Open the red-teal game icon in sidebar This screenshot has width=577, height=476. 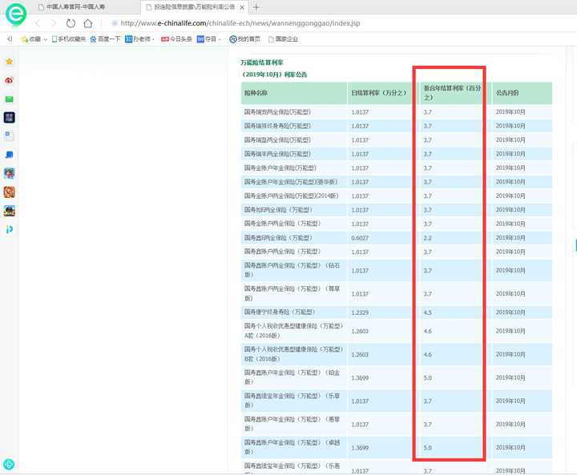tap(9, 173)
